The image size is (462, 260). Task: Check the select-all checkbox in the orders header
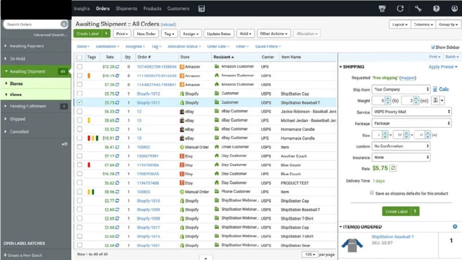(x=79, y=57)
